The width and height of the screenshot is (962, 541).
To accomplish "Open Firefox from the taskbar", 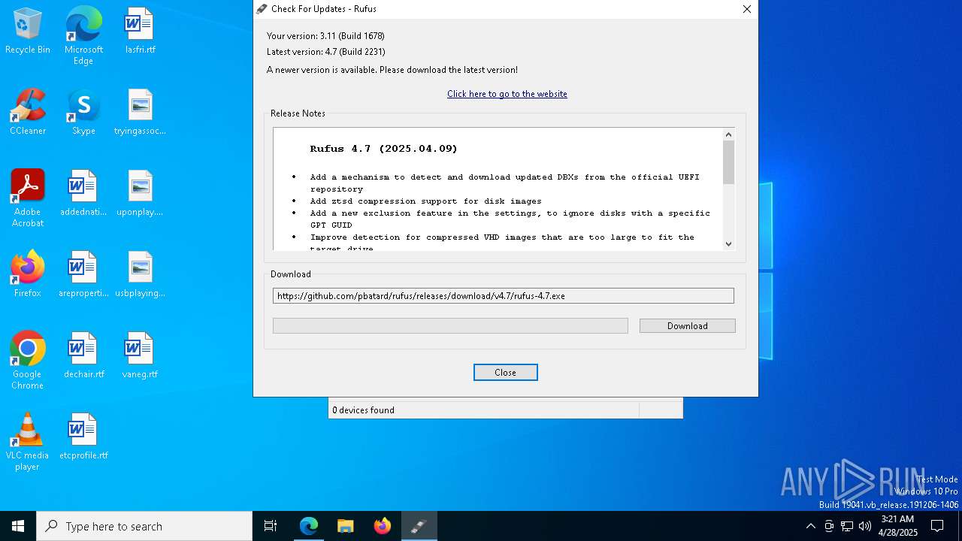I will pos(383,526).
